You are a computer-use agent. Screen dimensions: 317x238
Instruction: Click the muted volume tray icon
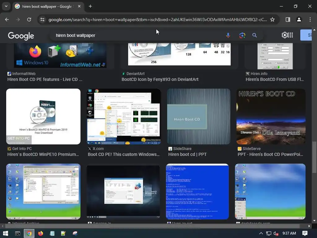276,233
